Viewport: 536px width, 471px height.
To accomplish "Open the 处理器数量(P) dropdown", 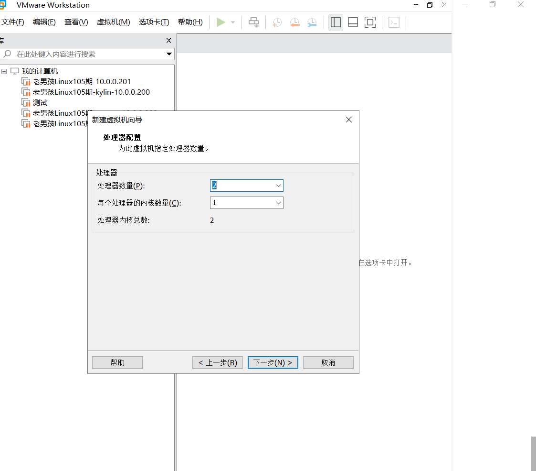I will tap(278, 186).
